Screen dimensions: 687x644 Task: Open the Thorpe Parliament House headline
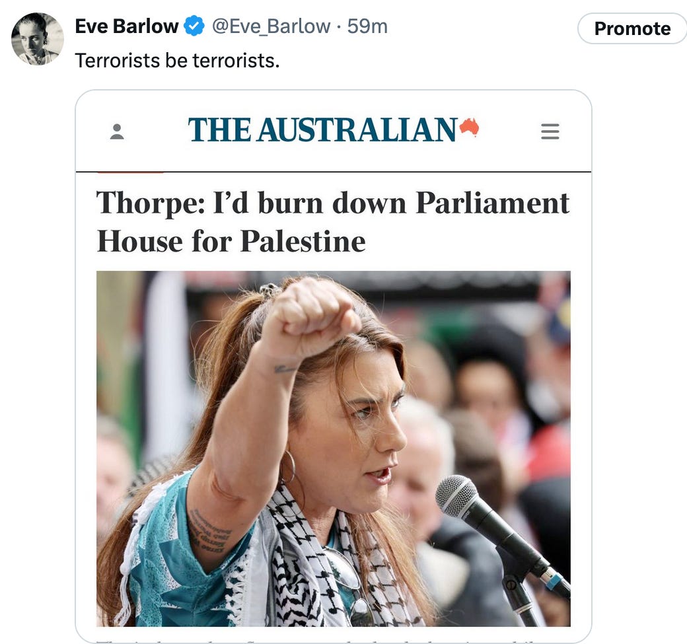(333, 222)
